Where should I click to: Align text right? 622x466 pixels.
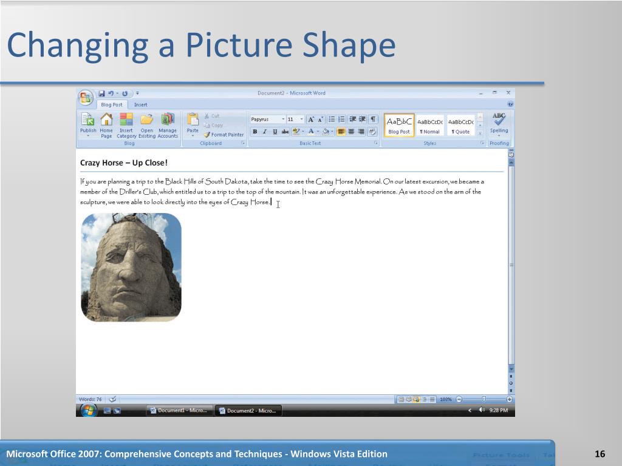point(361,132)
